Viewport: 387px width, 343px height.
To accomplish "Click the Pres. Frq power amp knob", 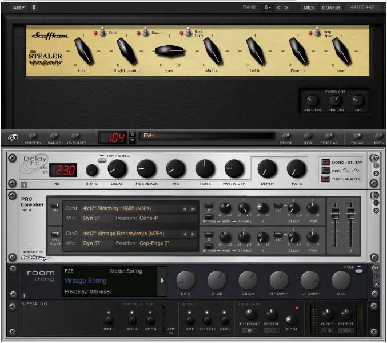I will pyautogui.click(x=313, y=101).
